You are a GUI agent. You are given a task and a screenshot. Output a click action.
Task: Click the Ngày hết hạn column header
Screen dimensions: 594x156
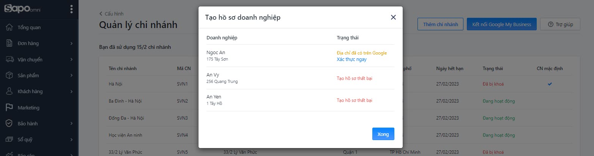(x=450, y=69)
